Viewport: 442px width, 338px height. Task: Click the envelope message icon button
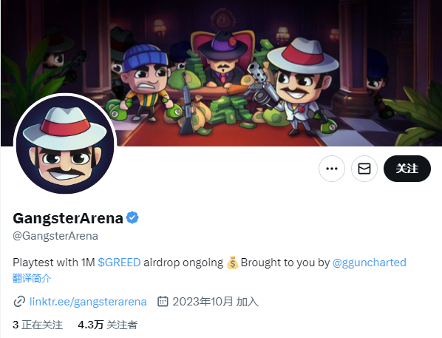tap(364, 169)
